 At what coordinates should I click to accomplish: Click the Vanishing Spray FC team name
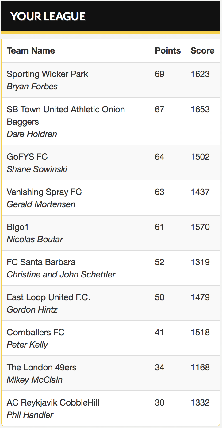44,192
